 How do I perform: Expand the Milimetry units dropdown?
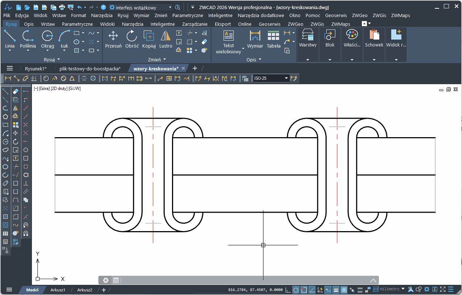click(x=402, y=289)
